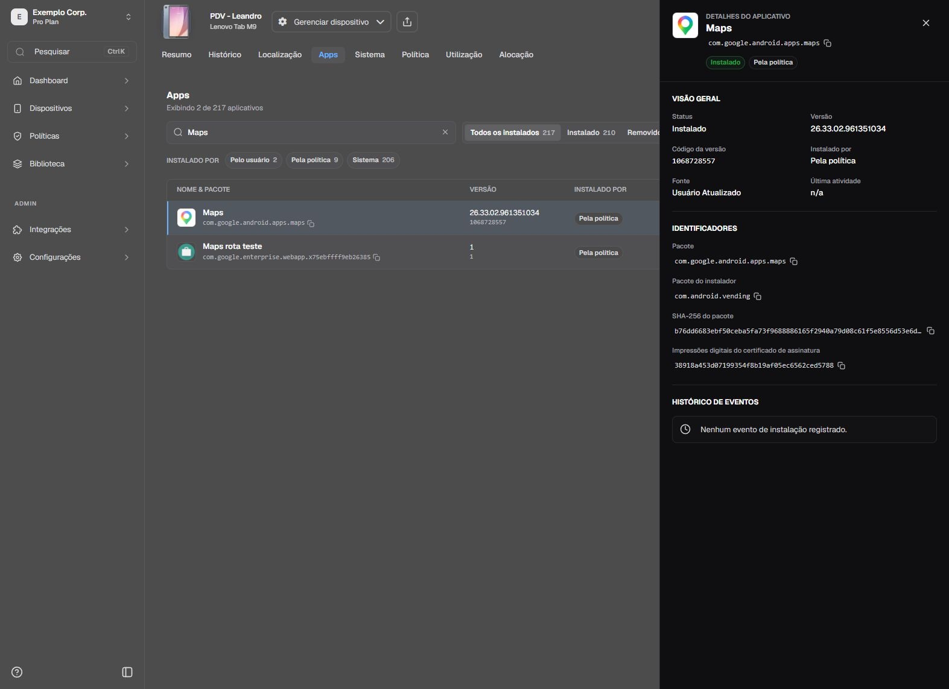949x689 pixels.
Task: Click into the Maps app search field
Action: tap(311, 133)
